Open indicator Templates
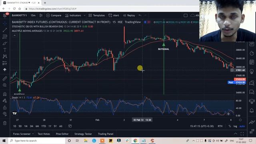The image size is (256, 144). pyautogui.click(x=97, y=15)
